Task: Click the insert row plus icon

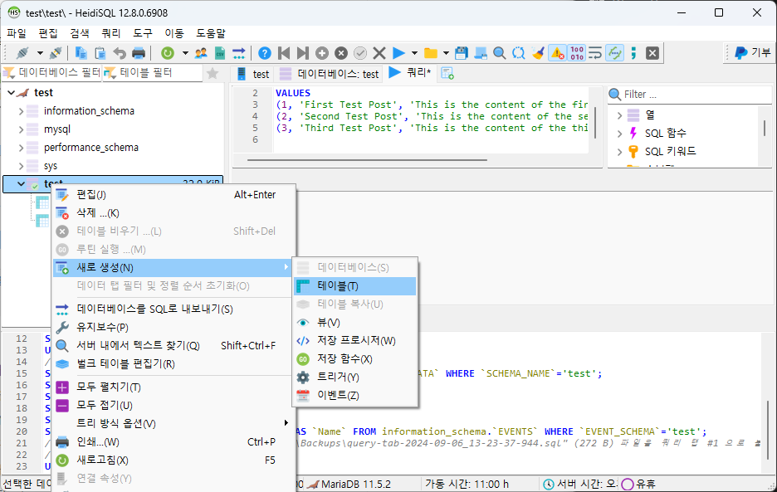Action: click(x=322, y=53)
